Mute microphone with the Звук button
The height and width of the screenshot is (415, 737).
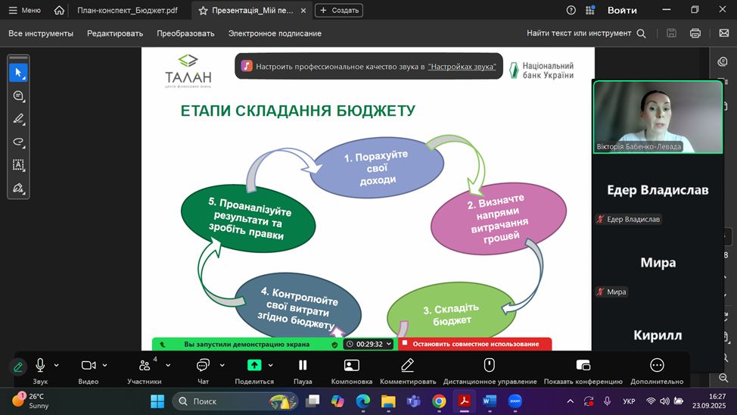click(x=40, y=371)
